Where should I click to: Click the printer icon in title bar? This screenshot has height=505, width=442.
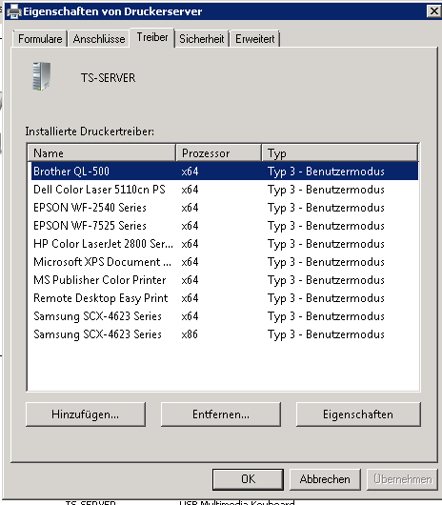point(14,11)
